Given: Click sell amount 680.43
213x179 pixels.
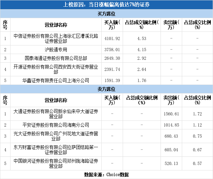Looking at the screenshot, I should (171, 136).
